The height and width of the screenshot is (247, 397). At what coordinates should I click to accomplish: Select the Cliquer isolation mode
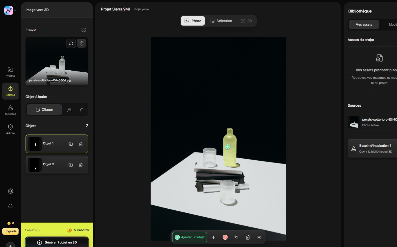[x=44, y=110]
